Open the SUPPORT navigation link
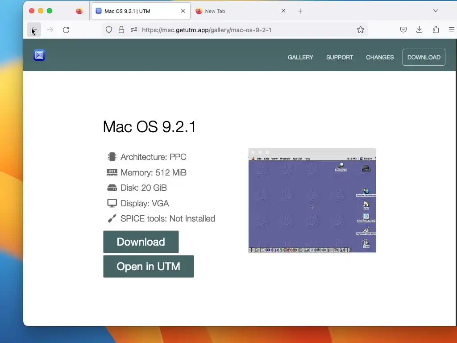The image size is (457, 343). [340, 57]
